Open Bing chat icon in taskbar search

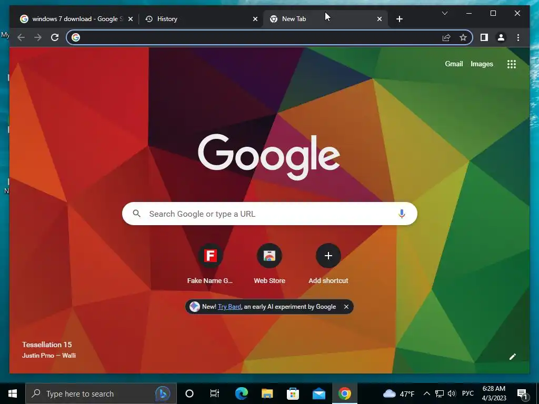point(163,393)
